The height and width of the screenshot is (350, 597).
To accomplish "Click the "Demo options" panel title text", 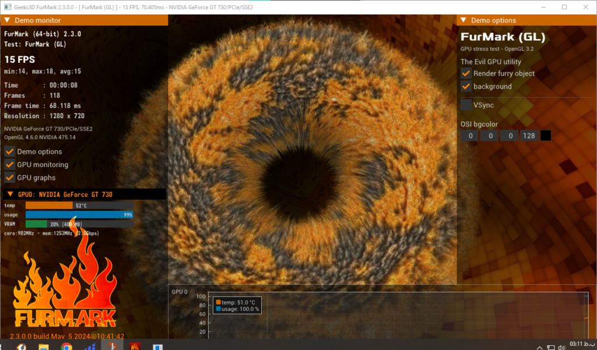I will pos(493,20).
